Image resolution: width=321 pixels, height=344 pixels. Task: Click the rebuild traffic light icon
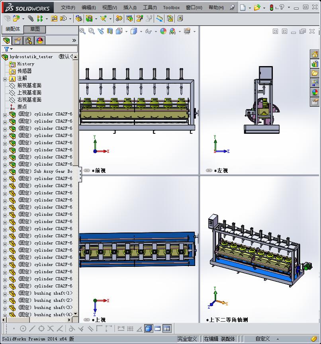point(271,8)
